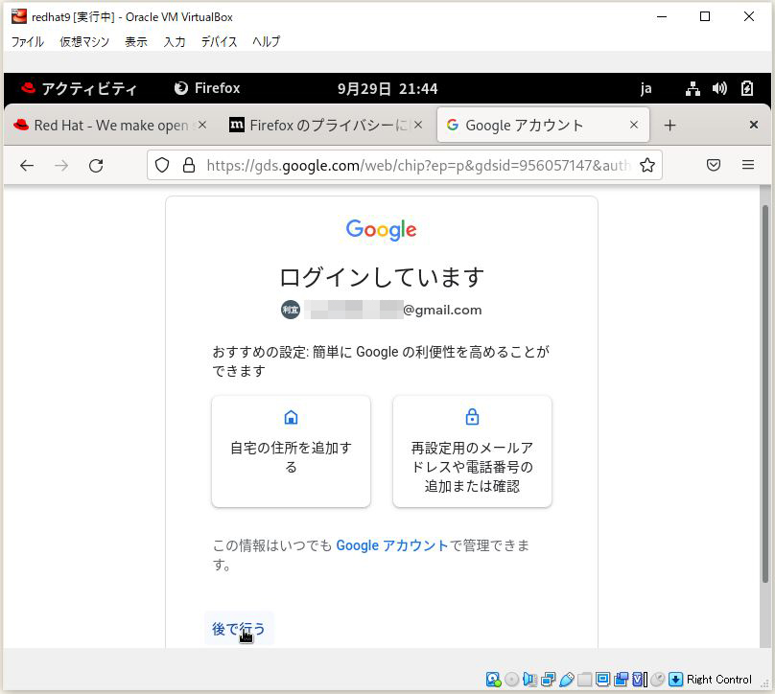Open the USB devices icon in status bar

[567, 680]
